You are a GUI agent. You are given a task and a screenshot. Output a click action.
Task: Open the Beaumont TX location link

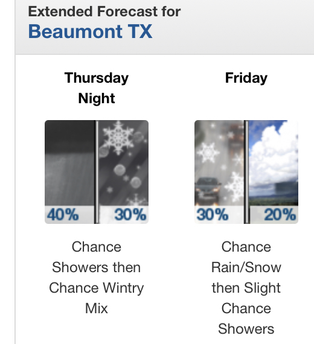click(x=90, y=31)
